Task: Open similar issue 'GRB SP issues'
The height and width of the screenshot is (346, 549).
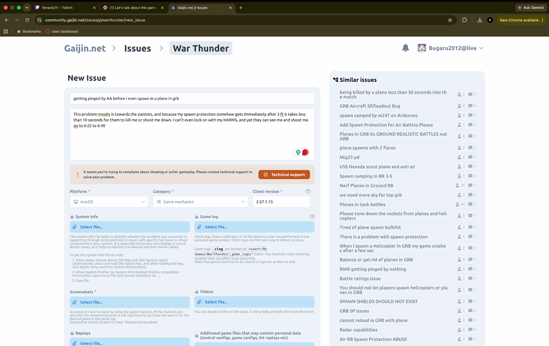Action: tap(354, 311)
